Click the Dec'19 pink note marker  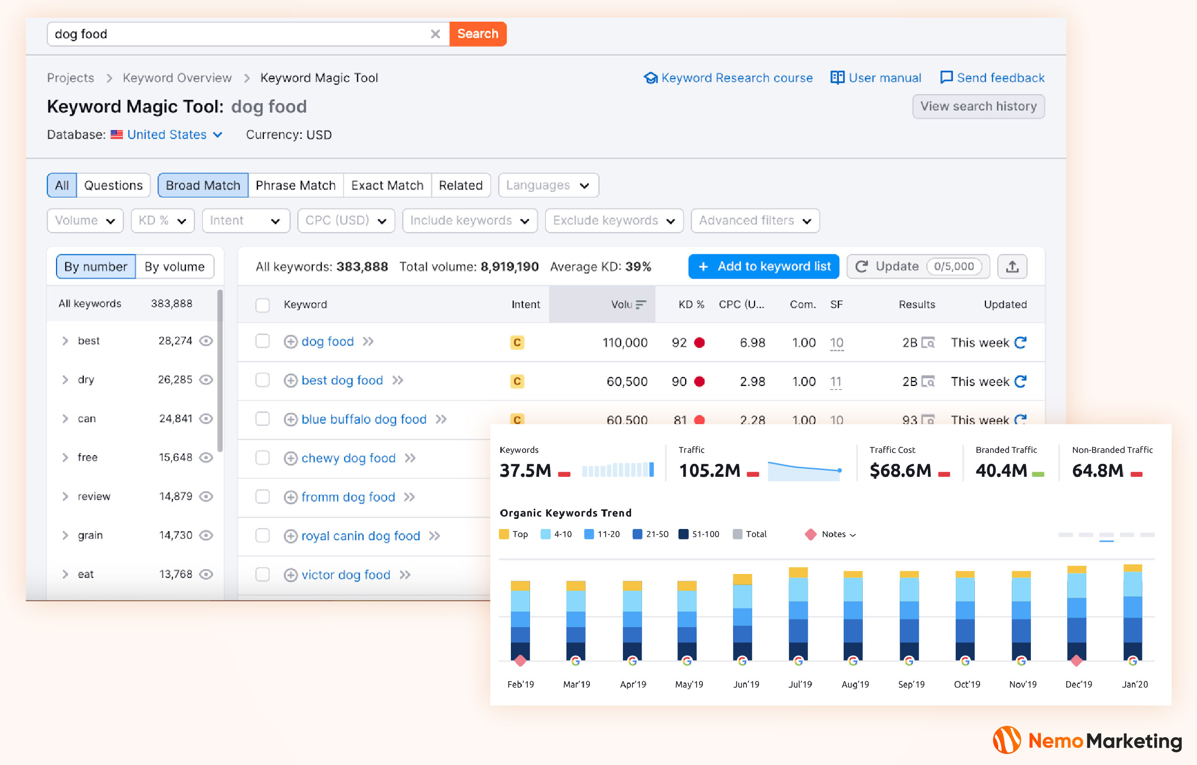click(x=1076, y=661)
